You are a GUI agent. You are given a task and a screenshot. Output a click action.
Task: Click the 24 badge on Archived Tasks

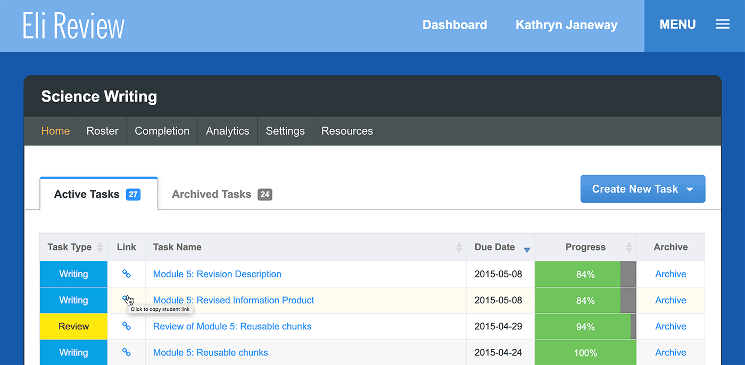coord(265,194)
